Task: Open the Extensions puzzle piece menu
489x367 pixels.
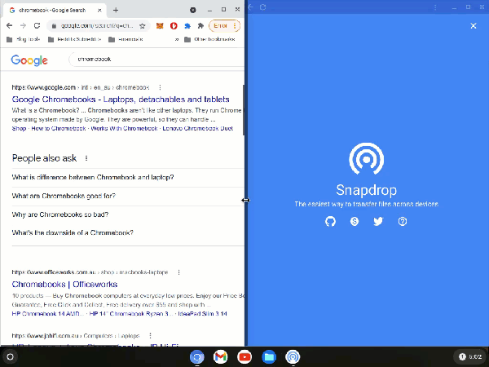Action: [200, 26]
